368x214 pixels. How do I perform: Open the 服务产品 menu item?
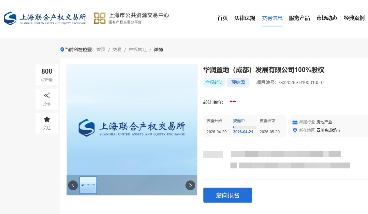(300, 18)
